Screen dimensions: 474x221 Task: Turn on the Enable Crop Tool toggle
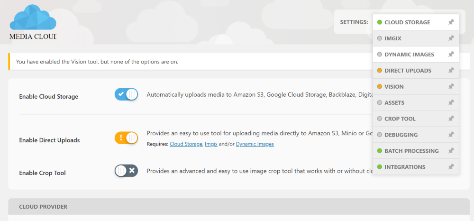126,171
